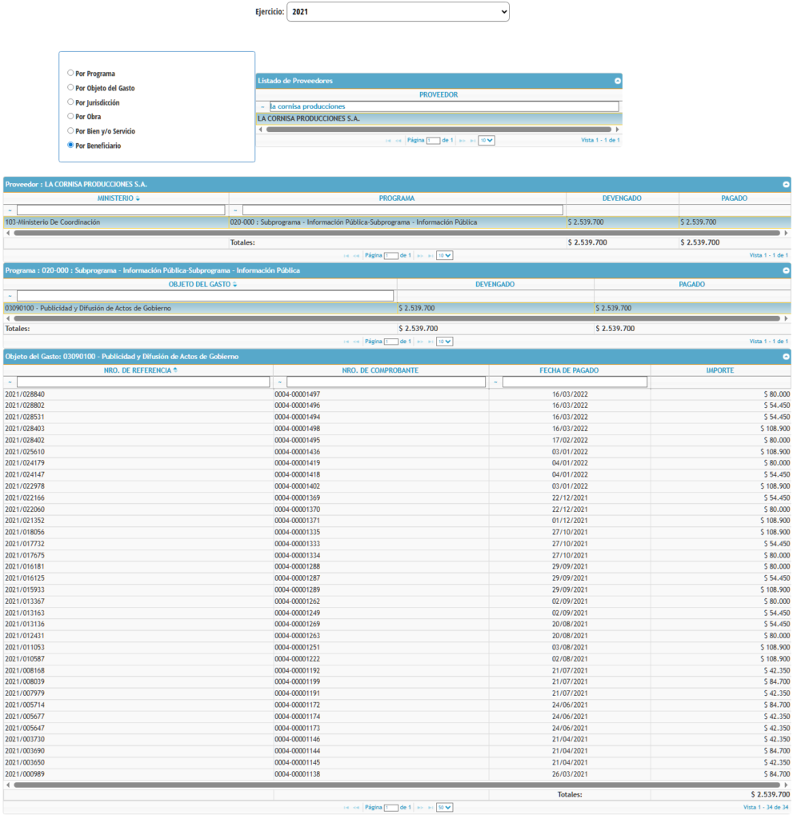Collapse the Programa 020-000 grid panel
This screenshot has height=819, width=797.
point(786,270)
